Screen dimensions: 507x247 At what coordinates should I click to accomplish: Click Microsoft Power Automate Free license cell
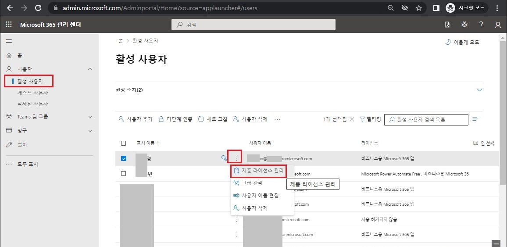click(415, 174)
